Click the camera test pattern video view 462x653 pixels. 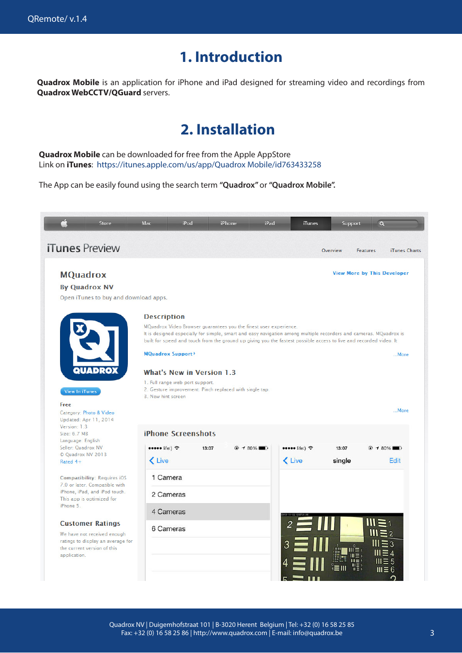[342, 547]
